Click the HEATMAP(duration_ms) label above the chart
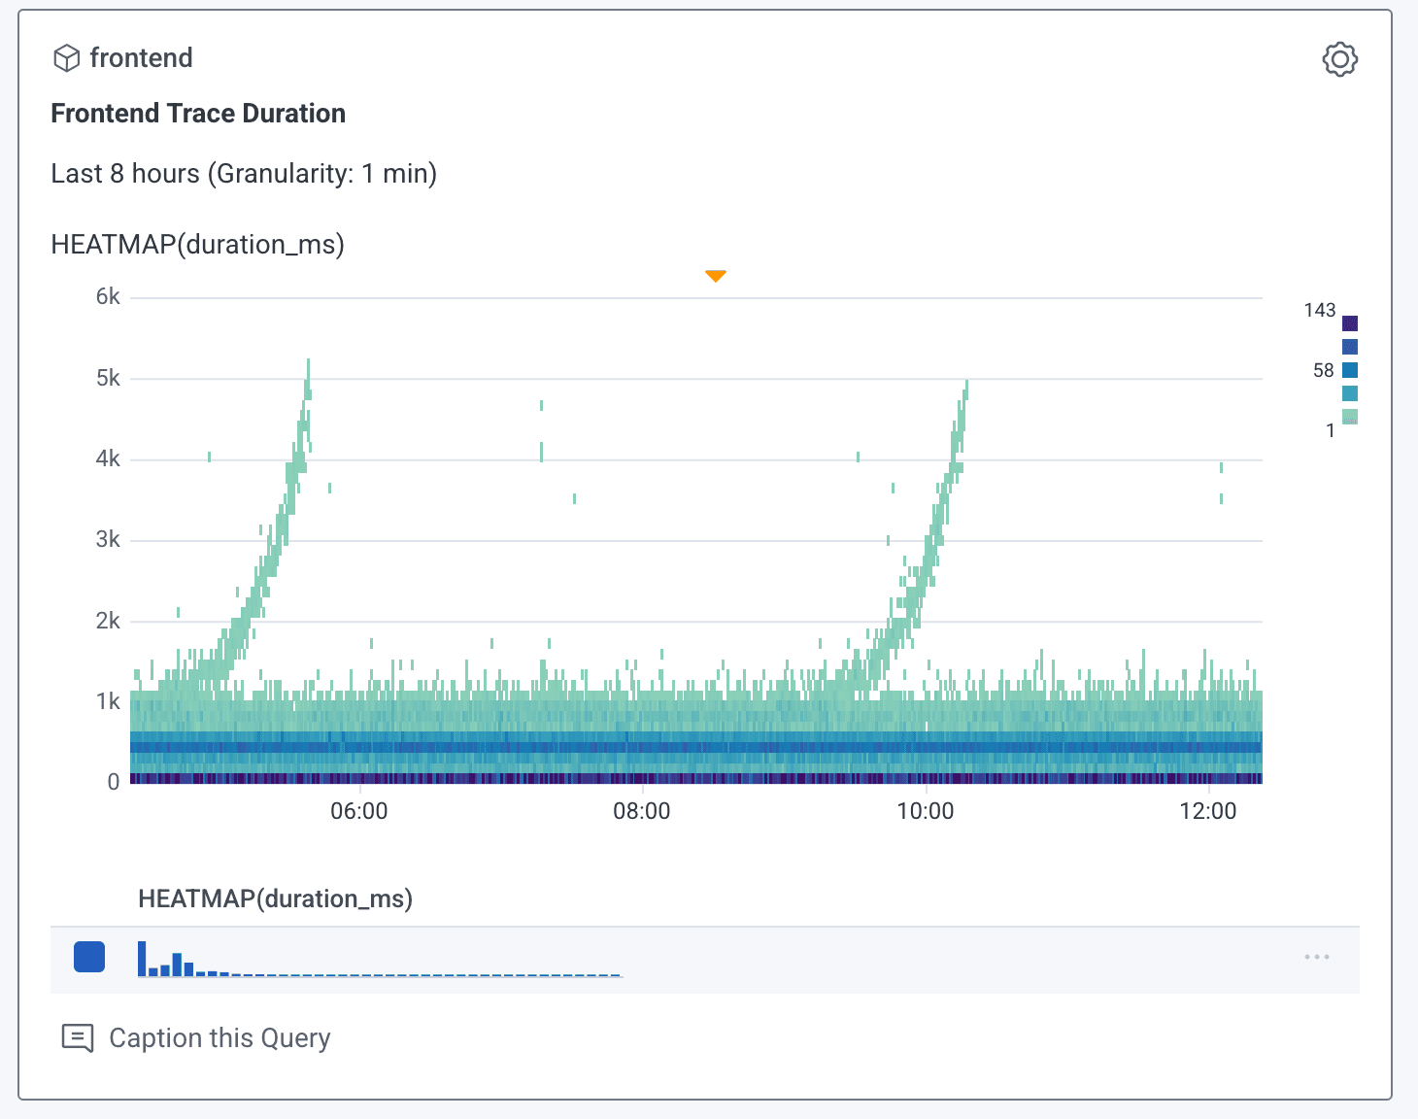The width and height of the screenshot is (1418, 1119). tap(197, 244)
